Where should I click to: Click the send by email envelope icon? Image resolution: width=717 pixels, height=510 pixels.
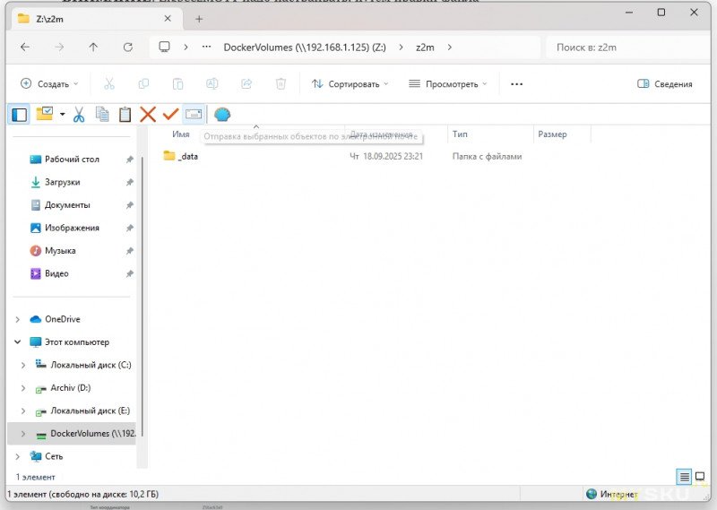[194, 115]
